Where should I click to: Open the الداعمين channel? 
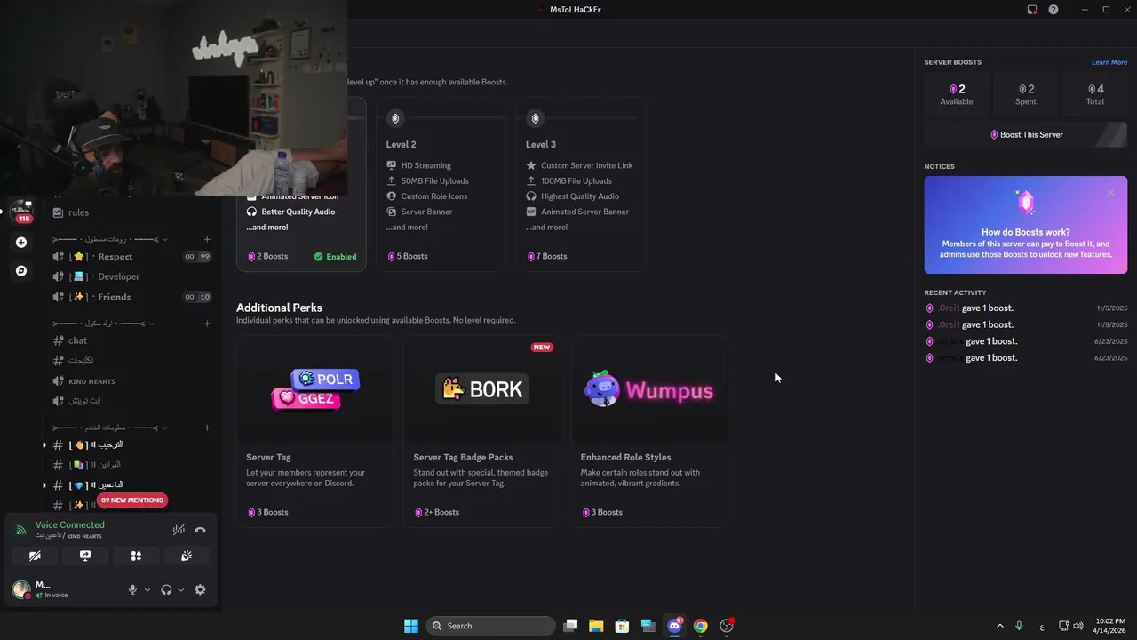tap(130, 485)
